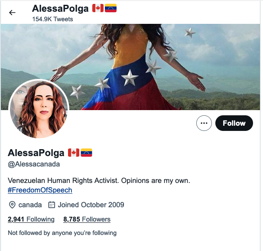The image size is (263, 251).
Task: Click the location pin icon
Action: tap(12, 205)
